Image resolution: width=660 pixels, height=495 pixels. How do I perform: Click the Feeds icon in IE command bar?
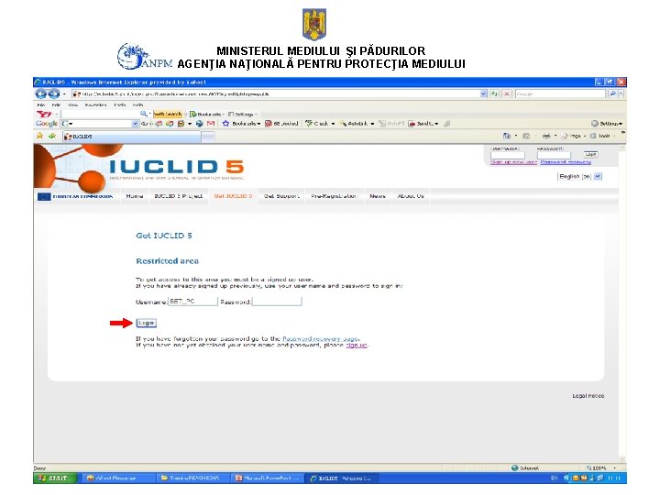526,136
